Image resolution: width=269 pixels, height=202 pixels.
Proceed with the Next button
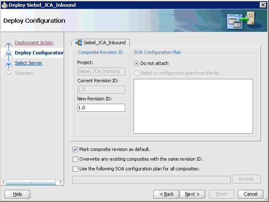192,194
